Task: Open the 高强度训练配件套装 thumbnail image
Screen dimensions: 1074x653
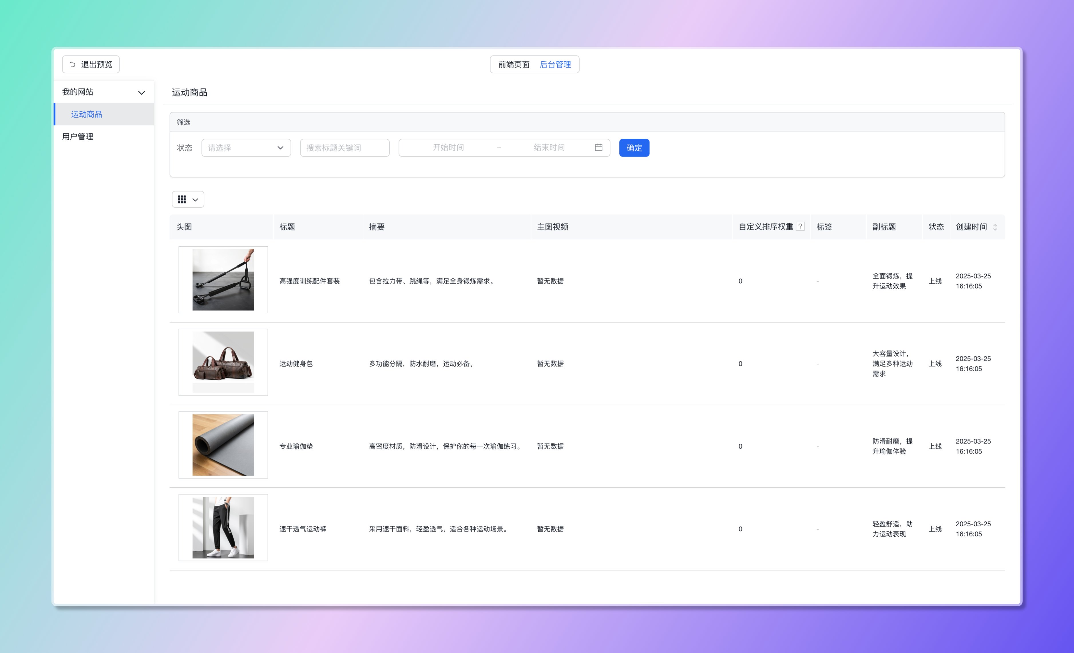Action: pyautogui.click(x=223, y=280)
